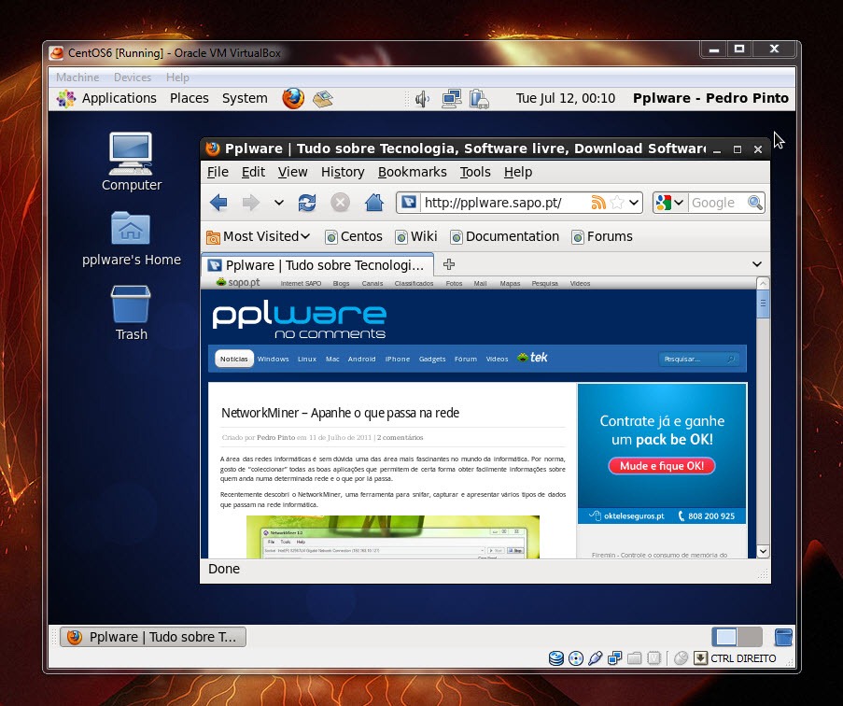Click the VirtualBox hard disk activity icon
This screenshot has height=706, width=843.
[555, 658]
